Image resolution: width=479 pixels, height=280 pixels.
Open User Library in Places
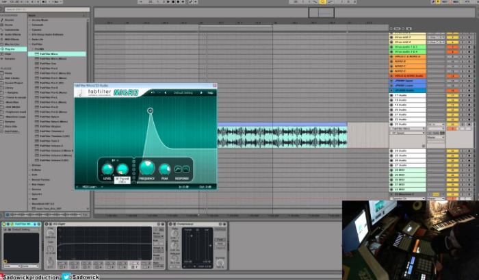point(12,78)
